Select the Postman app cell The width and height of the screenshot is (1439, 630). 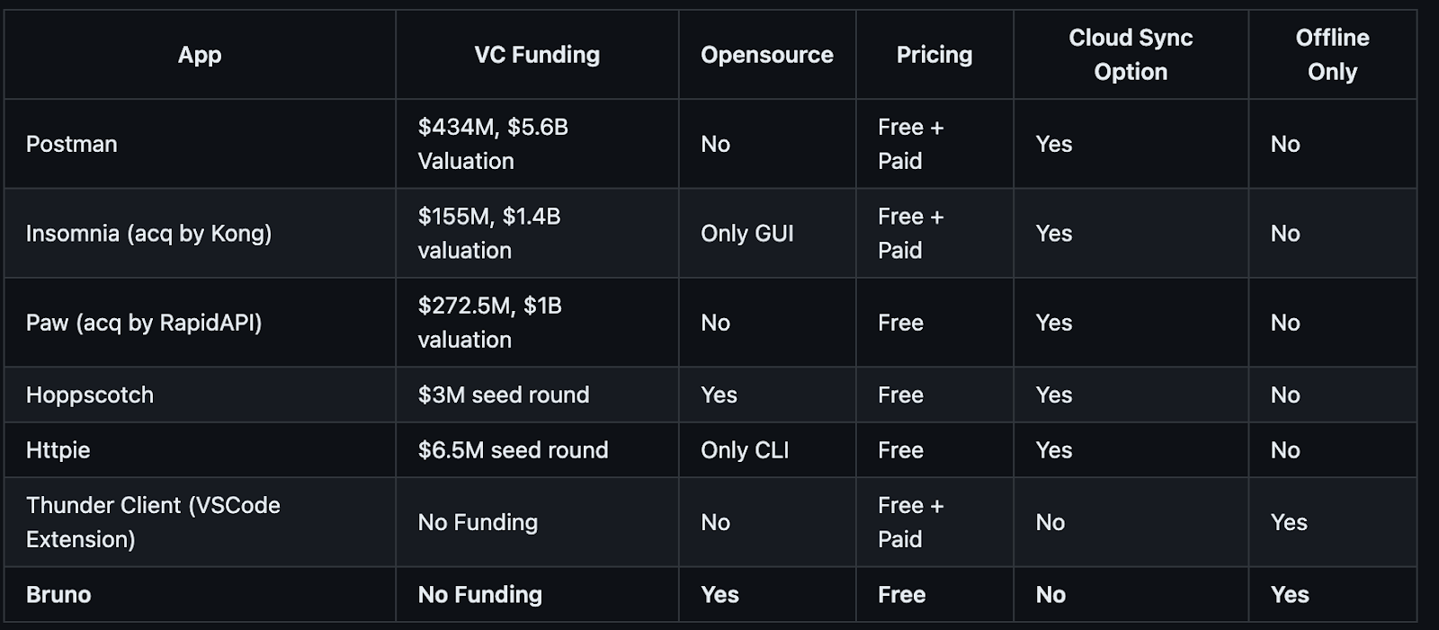[200, 144]
